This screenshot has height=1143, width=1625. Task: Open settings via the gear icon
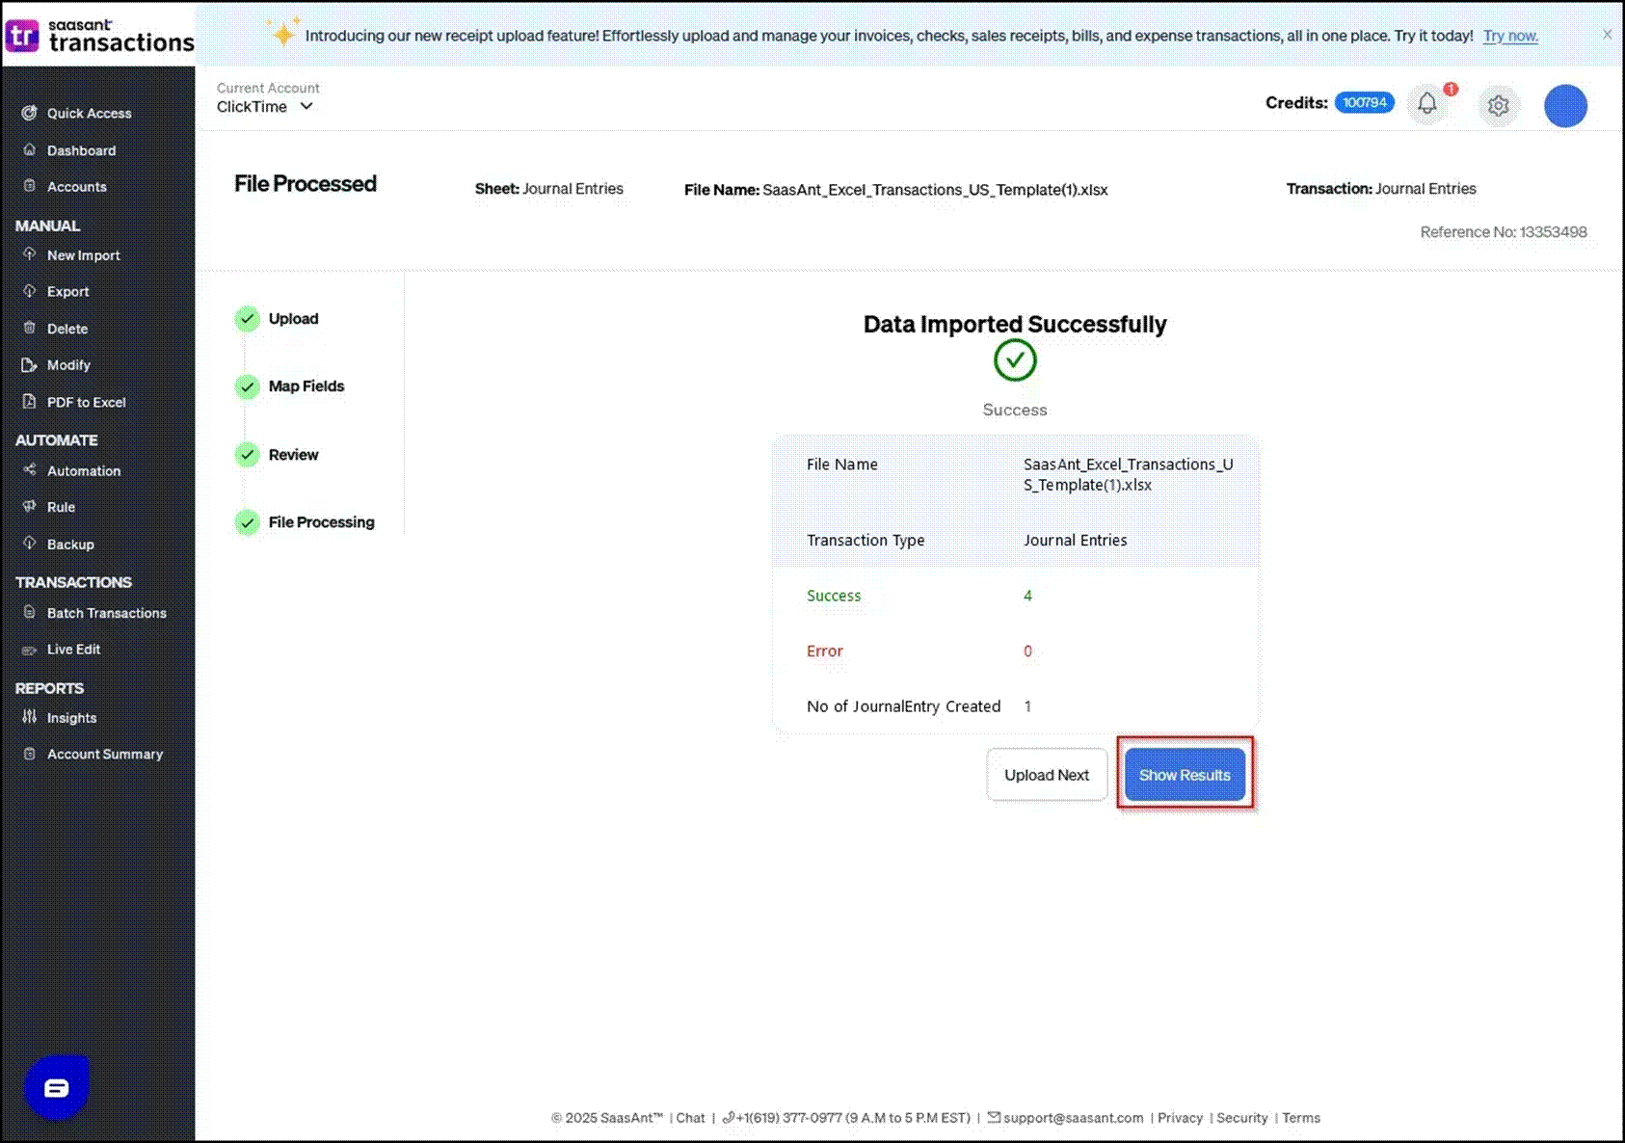1498,105
